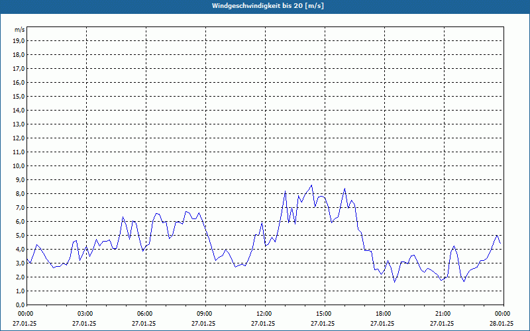Select the 2,0 y-axis value
This screenshot has width=530, height=331.
point(20,277)
